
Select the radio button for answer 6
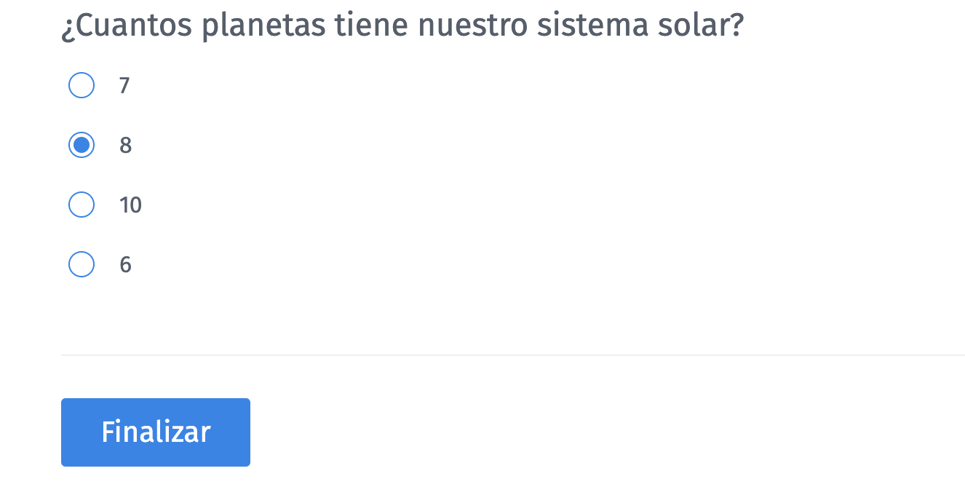point(82,264)
